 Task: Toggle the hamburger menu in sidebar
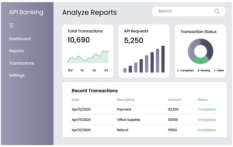point(11,26)
